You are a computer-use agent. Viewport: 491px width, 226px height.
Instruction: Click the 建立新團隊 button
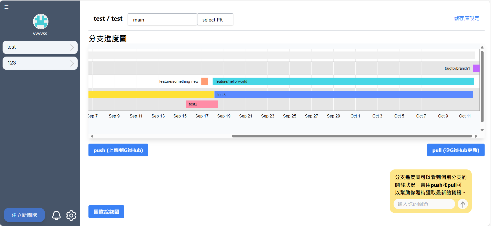(24, 215)
